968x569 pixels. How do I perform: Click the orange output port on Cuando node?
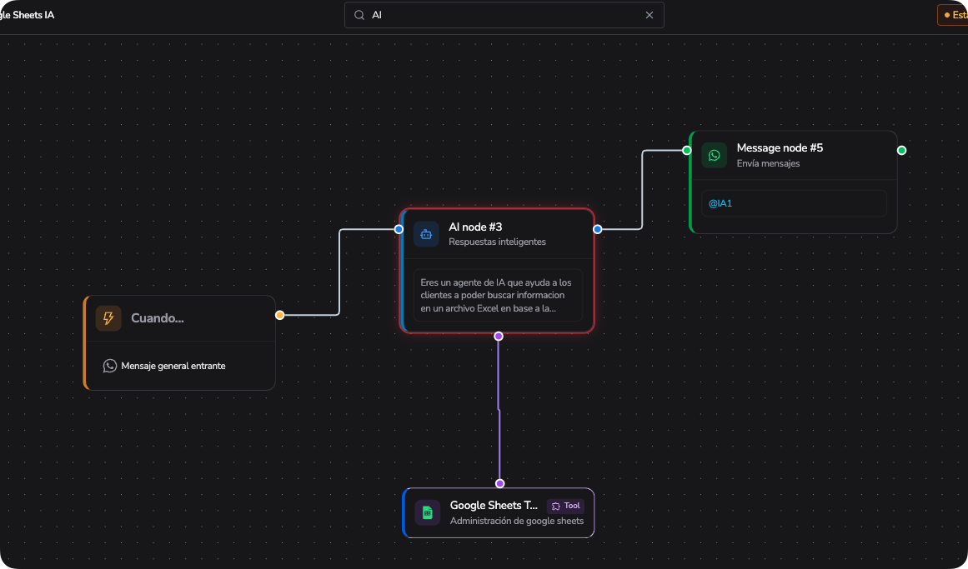tap(279, 316)
